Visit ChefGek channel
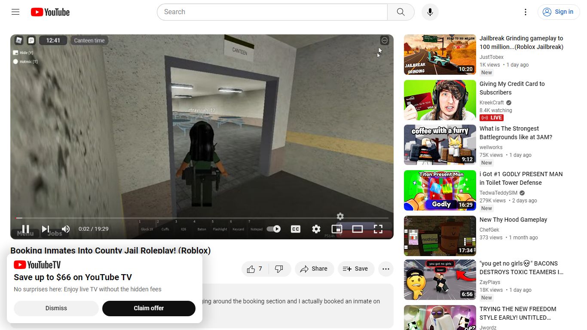Image resolution: width=587 pixels, height=330 pixels. [x=489, y=230]
